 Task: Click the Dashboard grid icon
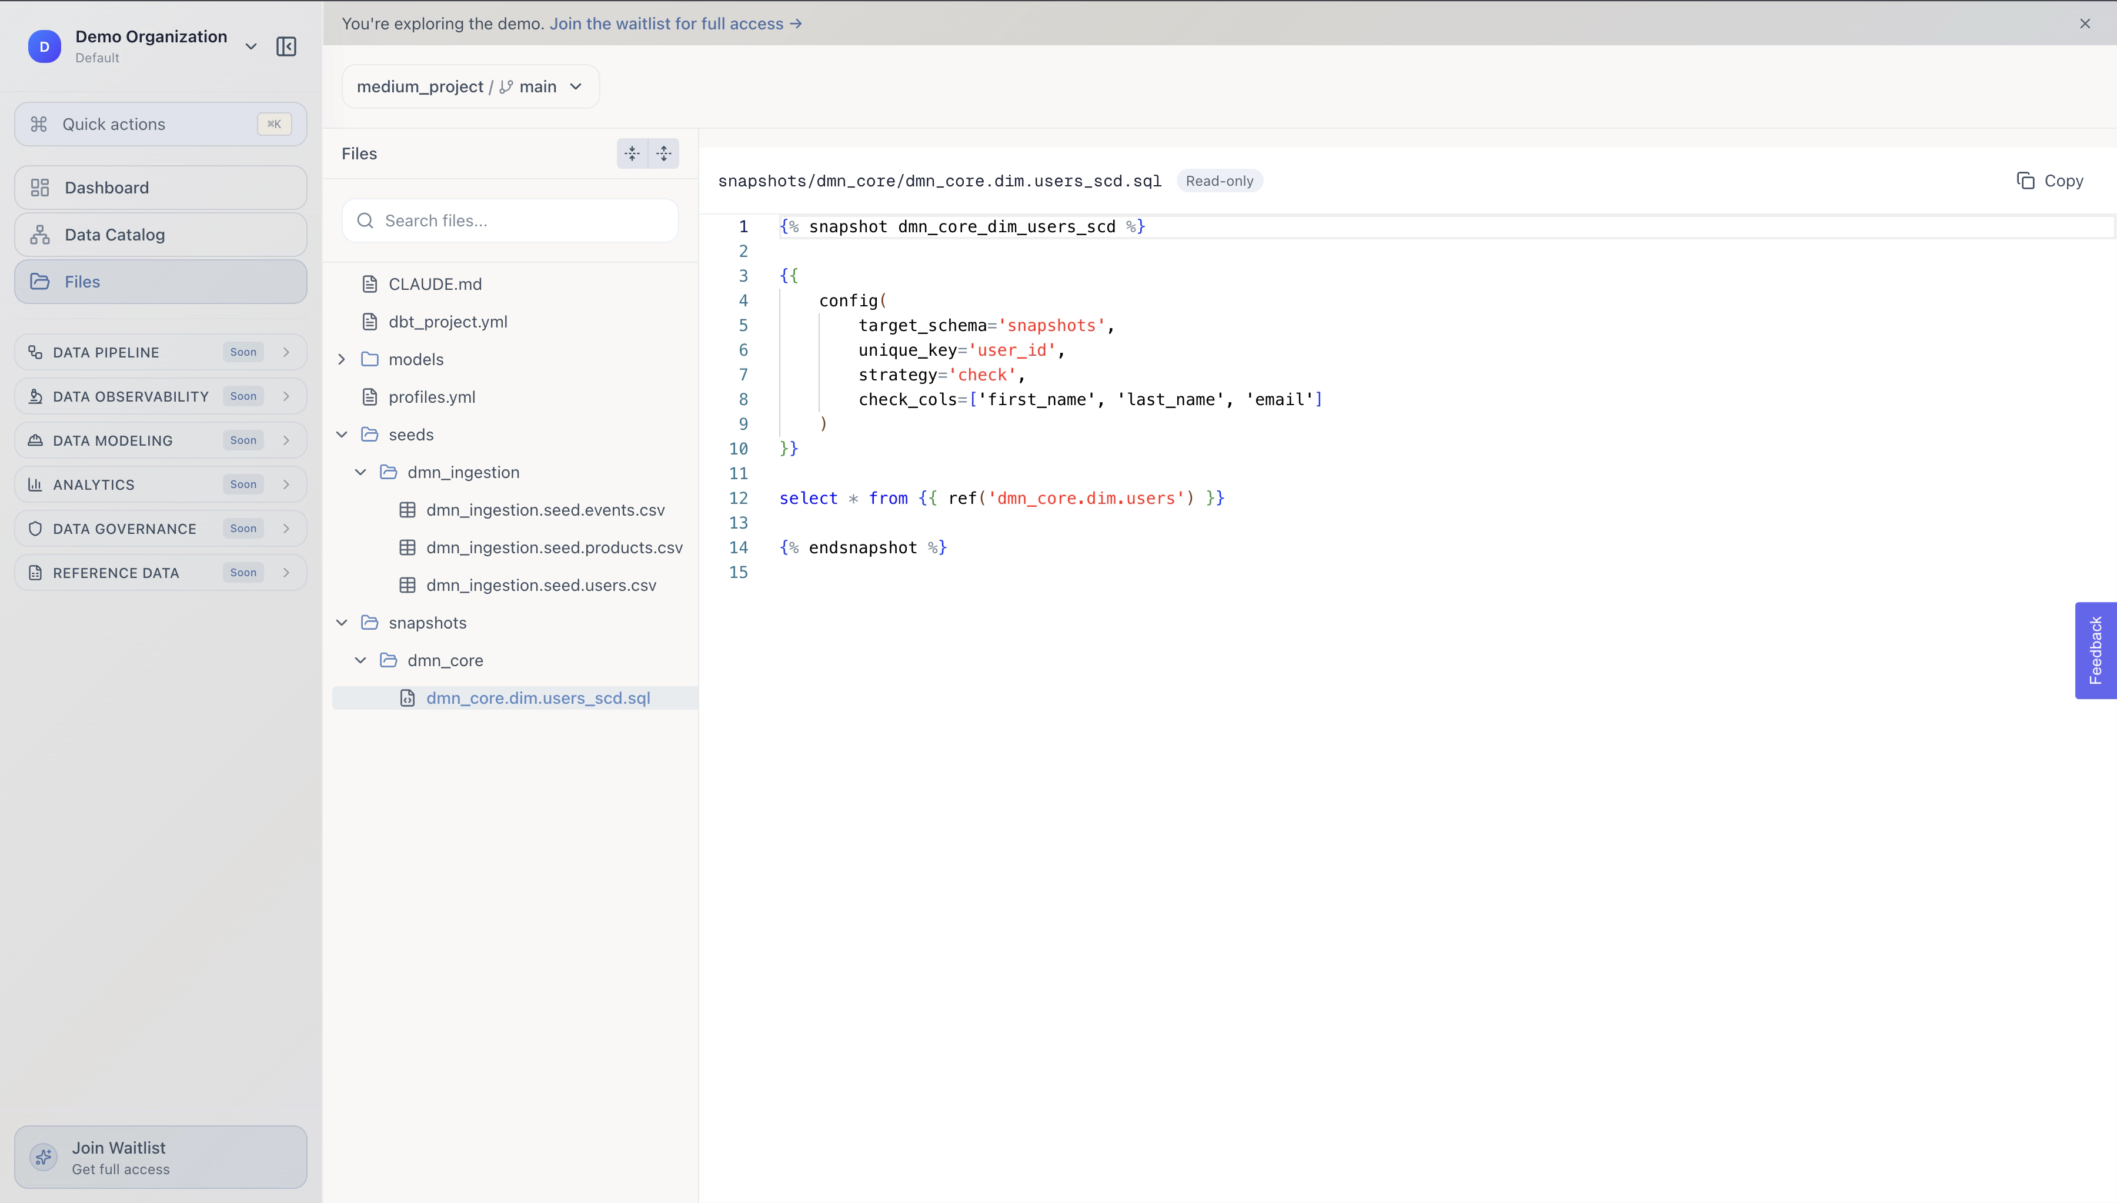coord(39,188)
